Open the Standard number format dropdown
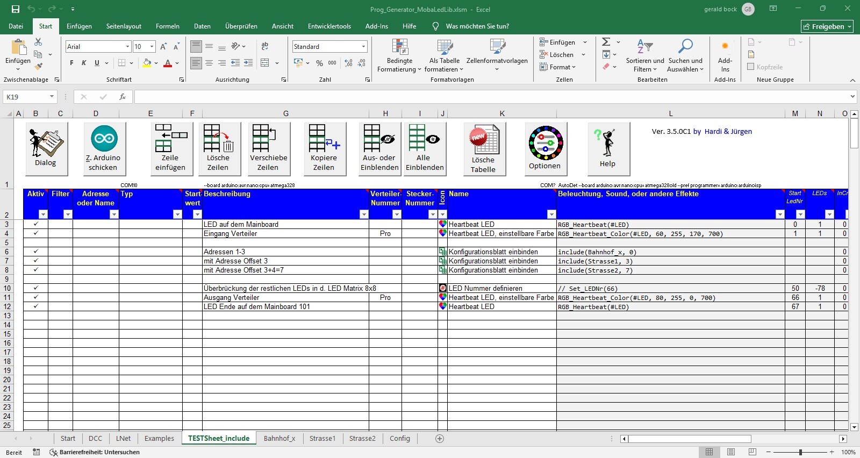This screenshot has width=860, height=458. click(x=363, y=47)
